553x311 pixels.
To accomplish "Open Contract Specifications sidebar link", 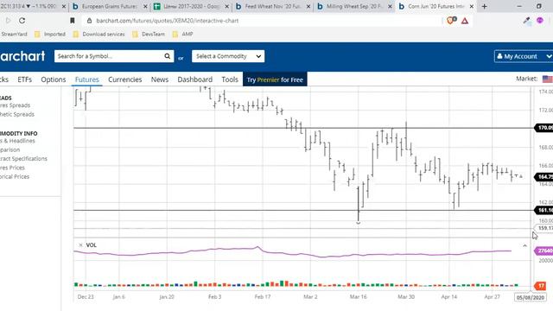I will tap(23, 159).
